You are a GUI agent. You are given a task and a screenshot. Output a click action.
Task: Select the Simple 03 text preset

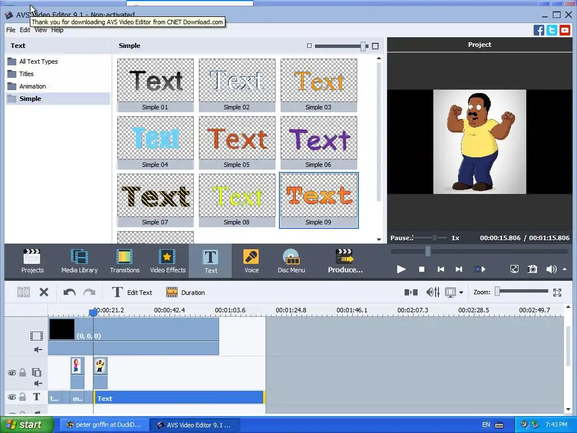[x=319, y=85]
